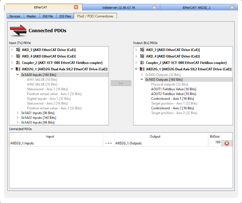Switch to the Master tab
The height and width of the screenshot is (203, 242).
point(31,16)
